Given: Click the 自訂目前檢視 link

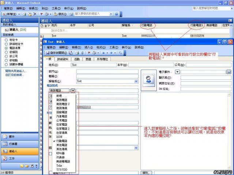Looking at the screenshot, I should pos(15,75).
